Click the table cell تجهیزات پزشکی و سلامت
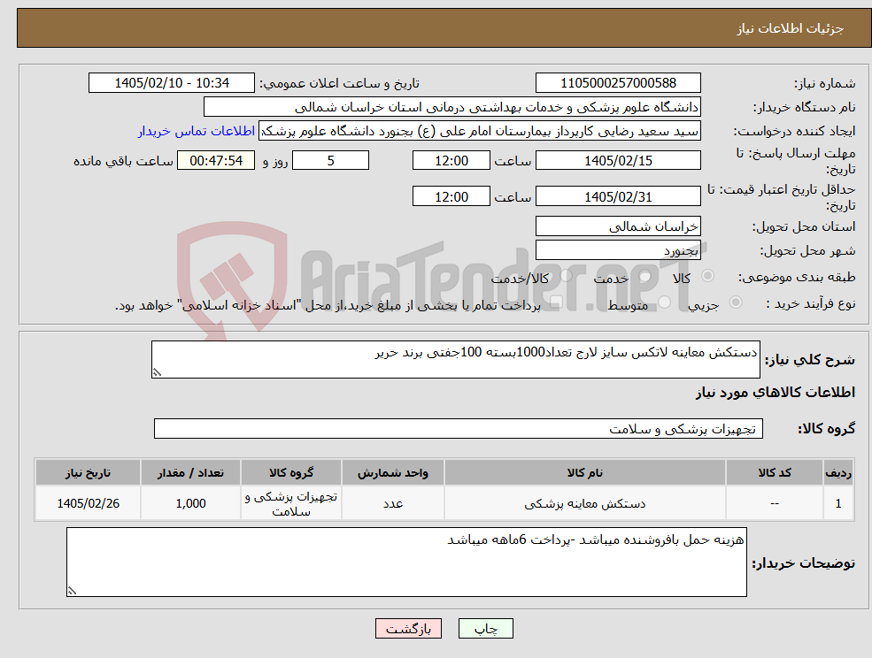Image resolution: width=872 pixels, height=658 pixels. tap(291, 503)
